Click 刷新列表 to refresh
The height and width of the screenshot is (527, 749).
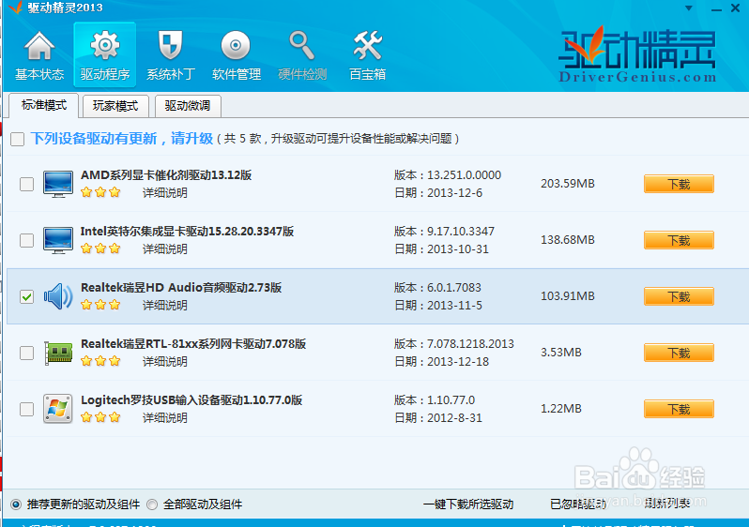tap(666, 504)
